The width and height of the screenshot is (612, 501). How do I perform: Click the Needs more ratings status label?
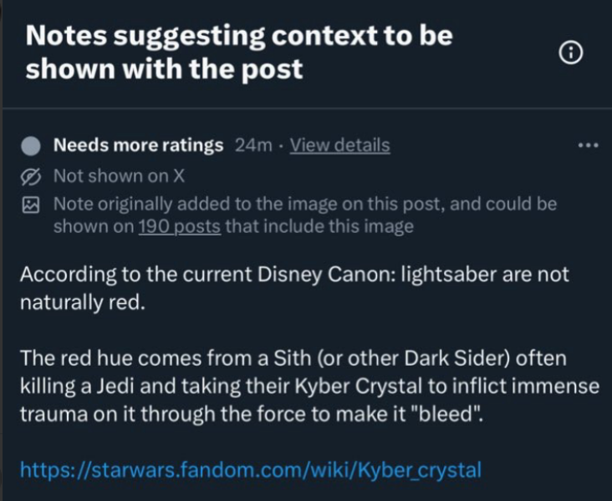(138, 145)
